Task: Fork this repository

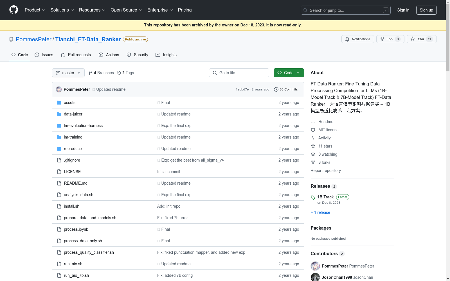Action: [390, 39]
